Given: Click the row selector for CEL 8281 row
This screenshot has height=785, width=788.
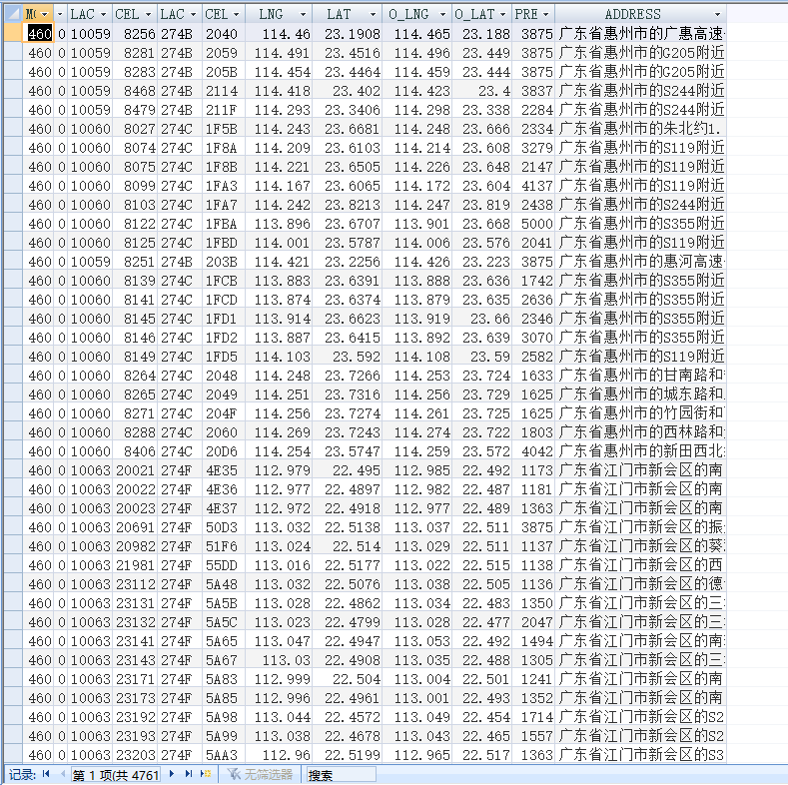Looking at the screenshot, I should coord(13,53).
